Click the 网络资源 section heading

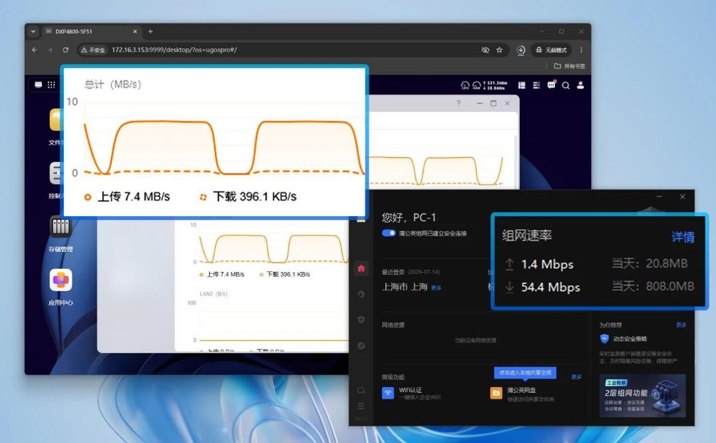pyautogui.click(x=393, y=325)
